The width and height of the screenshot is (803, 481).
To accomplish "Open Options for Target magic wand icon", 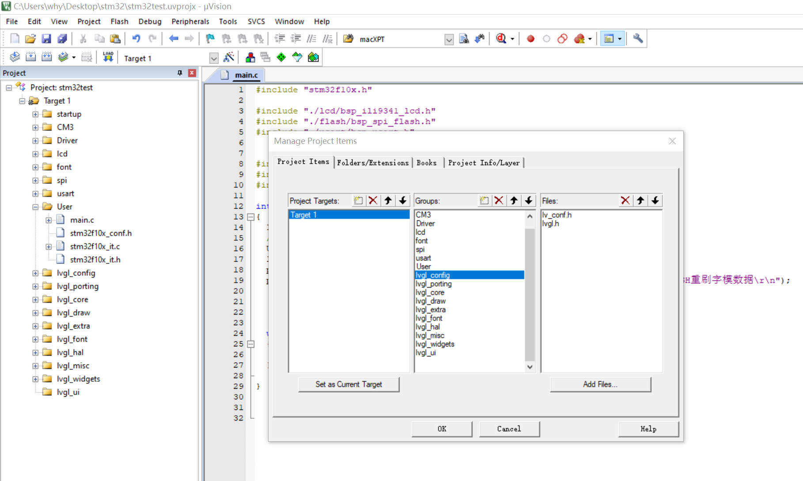I will tap(229, 57).
